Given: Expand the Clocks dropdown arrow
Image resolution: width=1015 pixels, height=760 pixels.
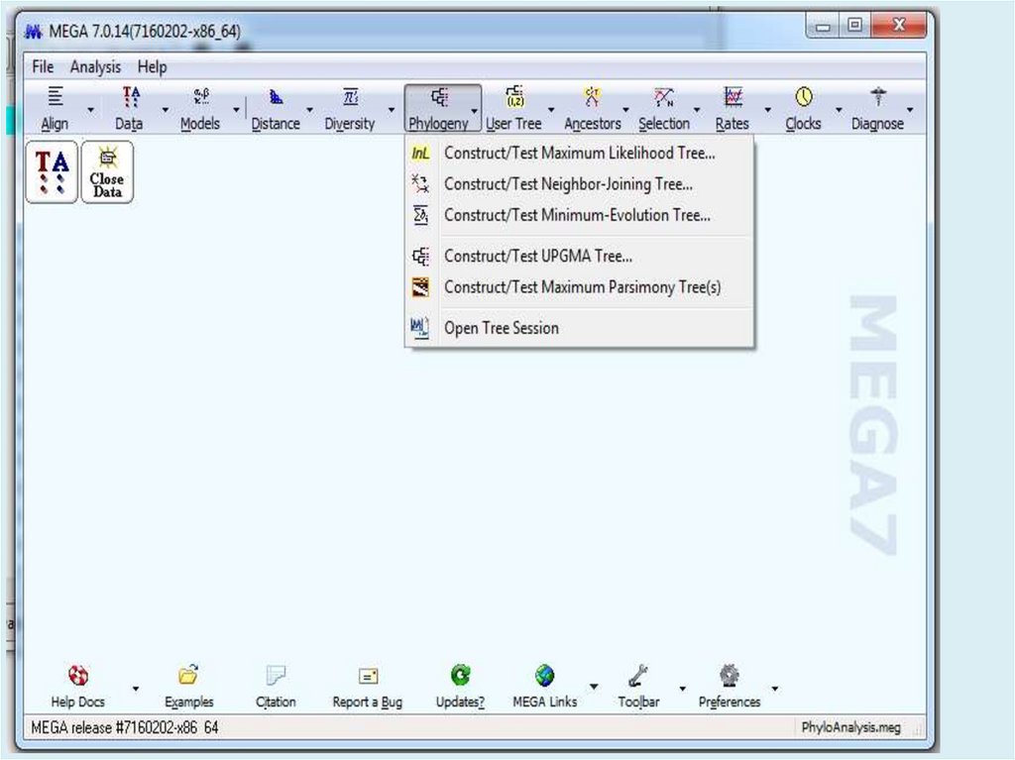Looking at the screenshot, I should coord(839,110).
